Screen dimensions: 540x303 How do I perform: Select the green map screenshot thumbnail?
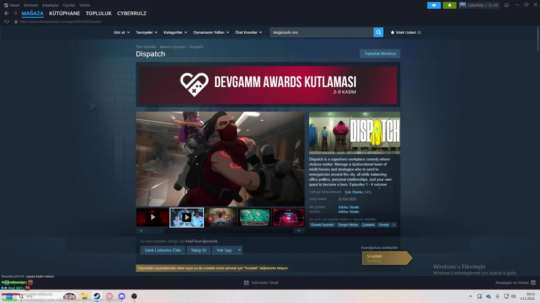[x=255, y=217]
